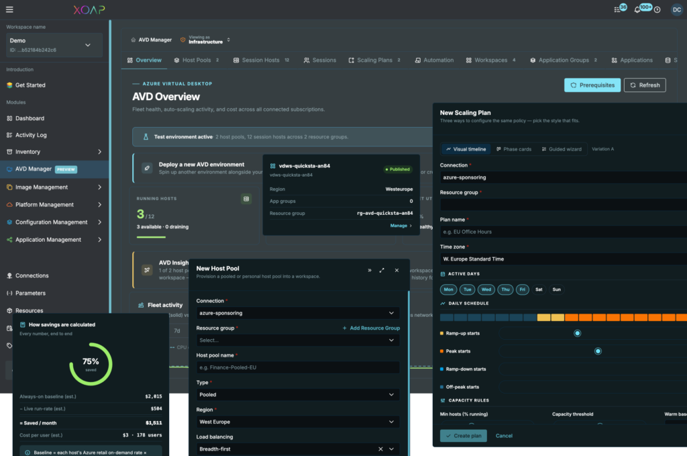The image size is (687, 456).
Task: Switch to Phase cards view
Action: (513, 149)
